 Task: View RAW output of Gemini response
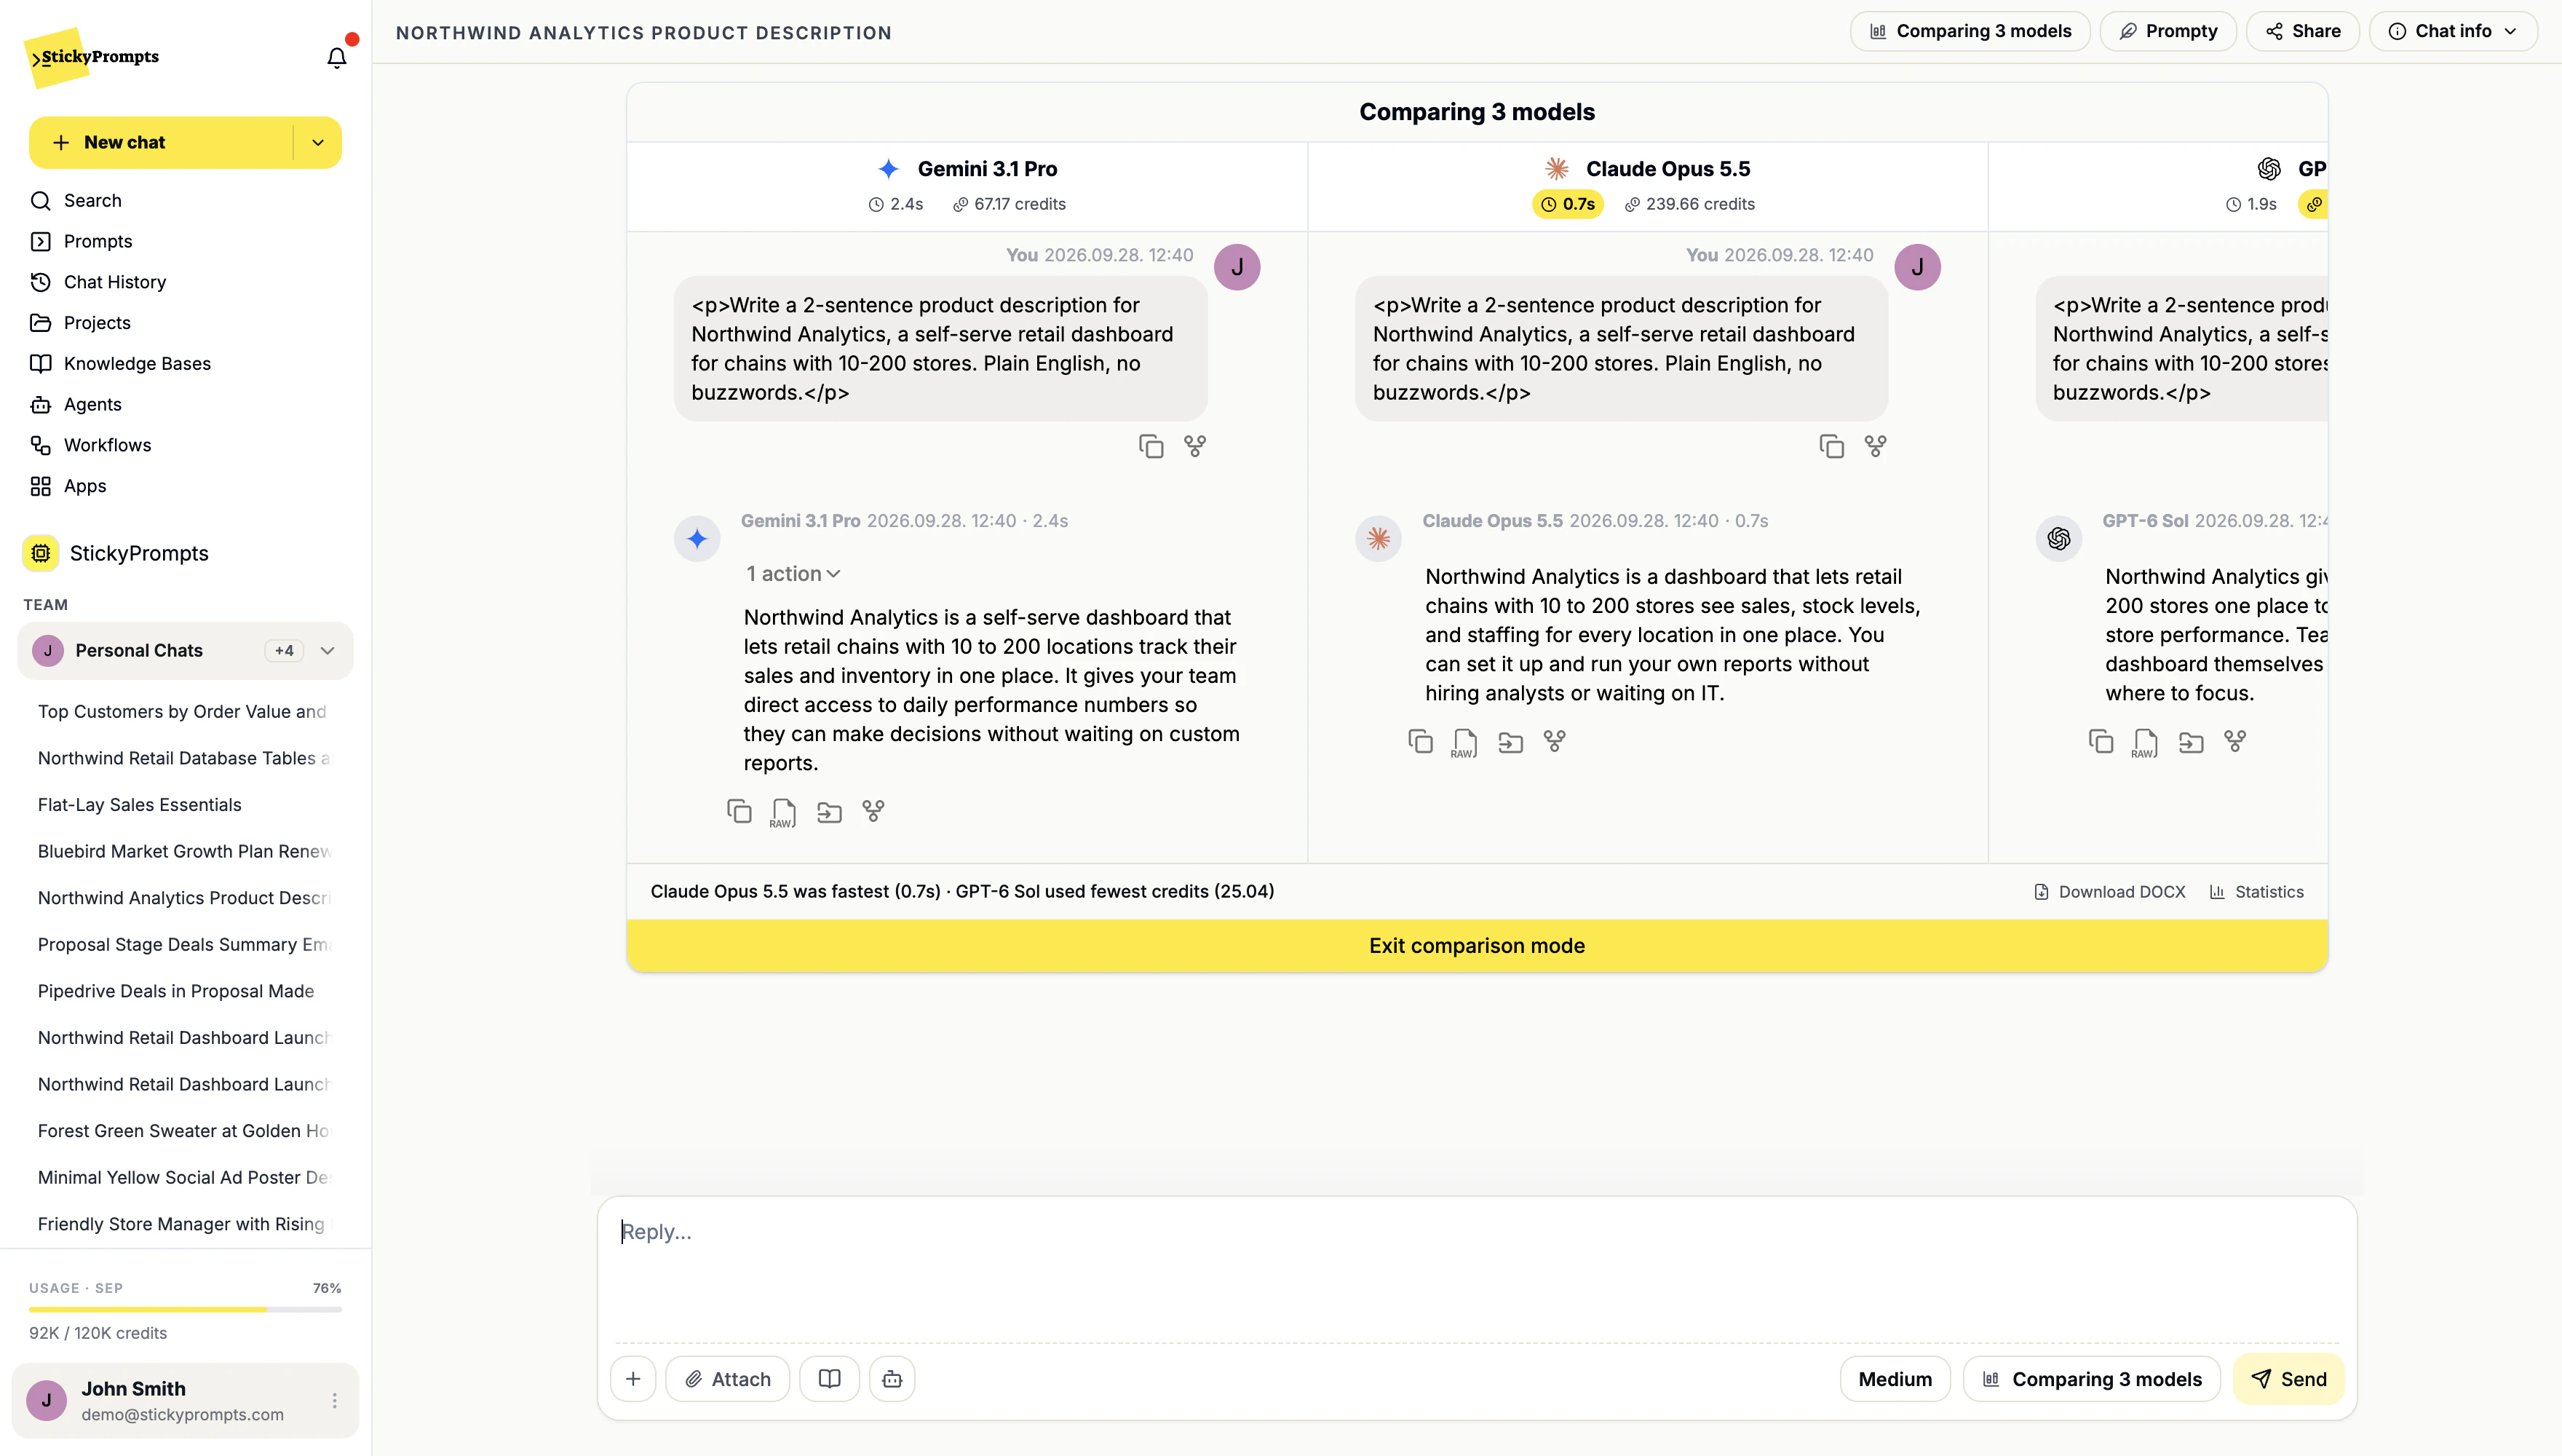pyautogui.click(x=782, y=812)
